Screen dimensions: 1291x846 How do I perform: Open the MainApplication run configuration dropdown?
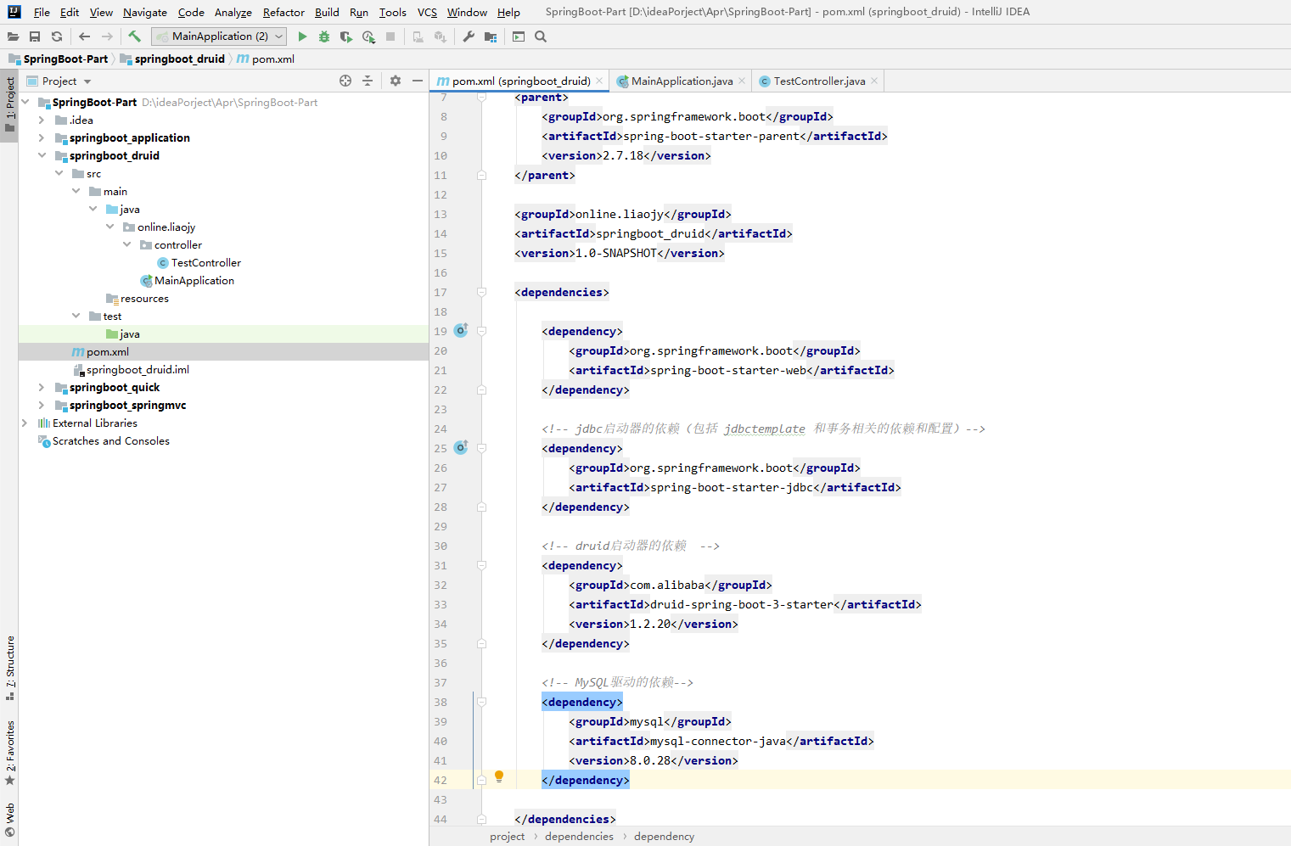[219, 36]
